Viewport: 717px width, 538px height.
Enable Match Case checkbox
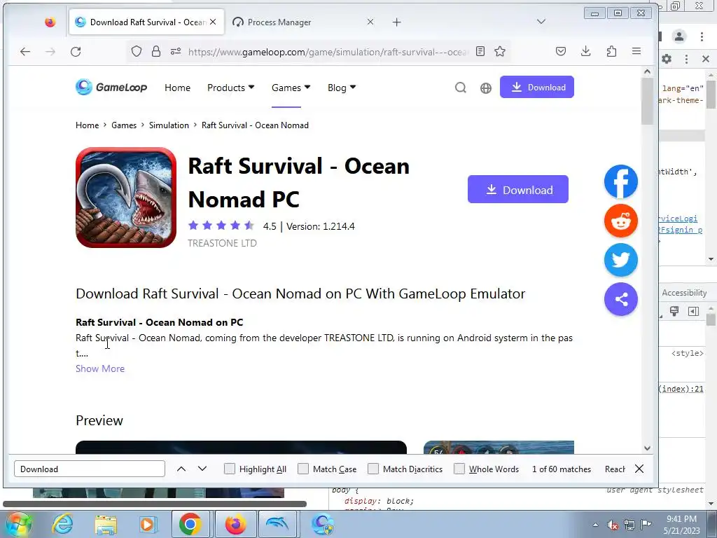pos(303,469)
